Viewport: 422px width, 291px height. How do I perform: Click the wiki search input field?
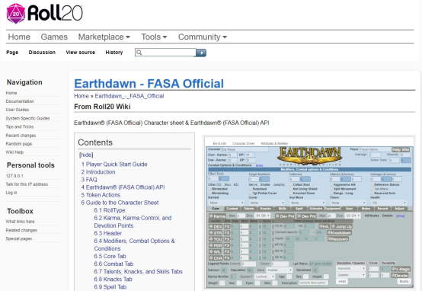169,53
